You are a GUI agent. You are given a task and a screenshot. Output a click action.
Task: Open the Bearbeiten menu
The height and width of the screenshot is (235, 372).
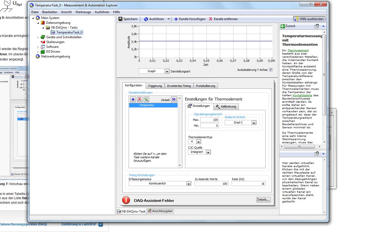pyautogui.click(x=50, y=12)
